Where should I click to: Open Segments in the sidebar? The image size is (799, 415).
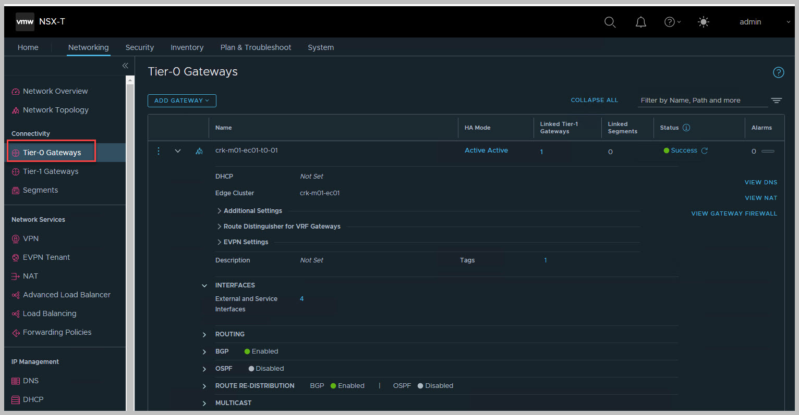pos(40,190)
